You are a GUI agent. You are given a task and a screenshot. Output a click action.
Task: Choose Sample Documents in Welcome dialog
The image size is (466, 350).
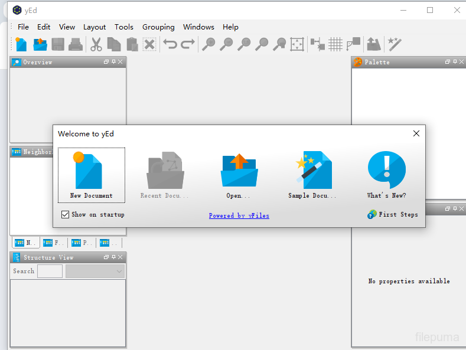point(312,175)
